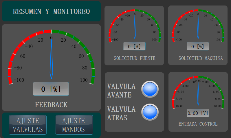Click the FEEDBACK gauge blue needle
This screenshot has width=231, height=138.
pos(51,59)
